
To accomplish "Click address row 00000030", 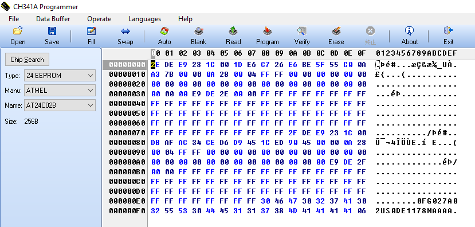I will click(x=127, y=93).
